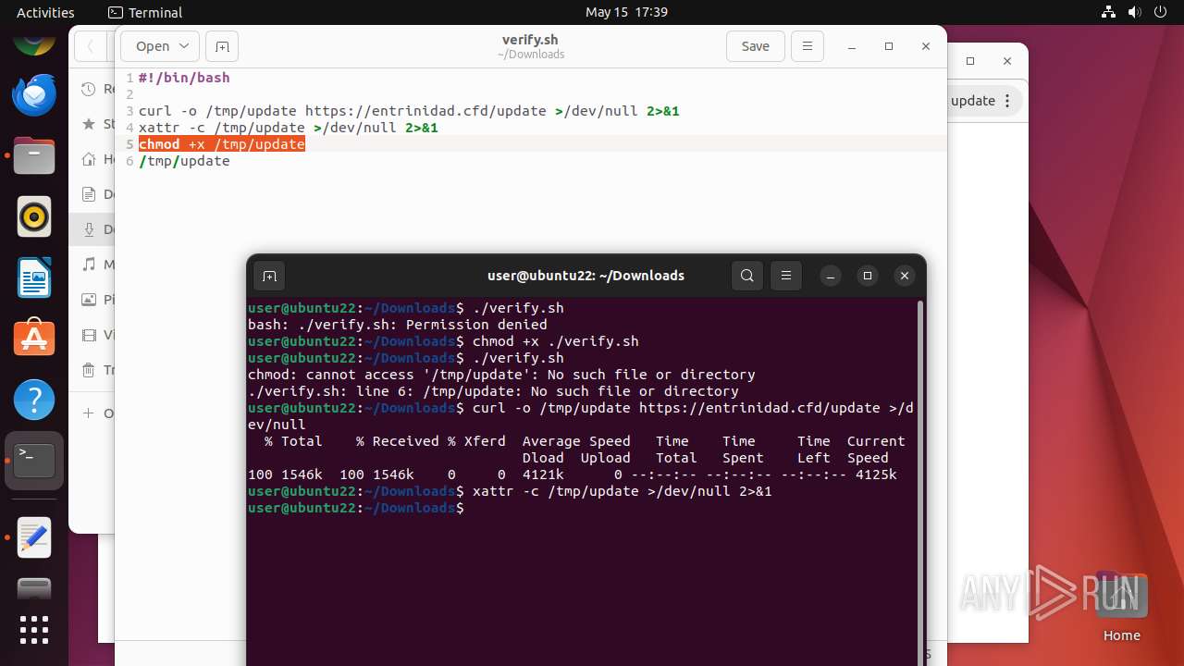
Task: Open terminal search
Action: 747,276
